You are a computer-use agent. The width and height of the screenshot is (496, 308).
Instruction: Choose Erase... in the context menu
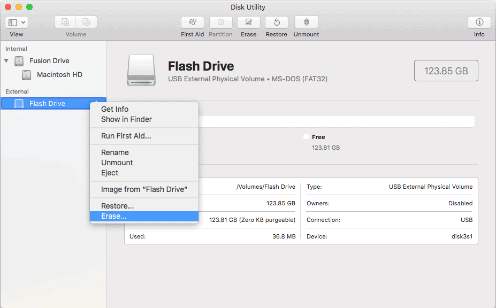click(x=144, y=217)
